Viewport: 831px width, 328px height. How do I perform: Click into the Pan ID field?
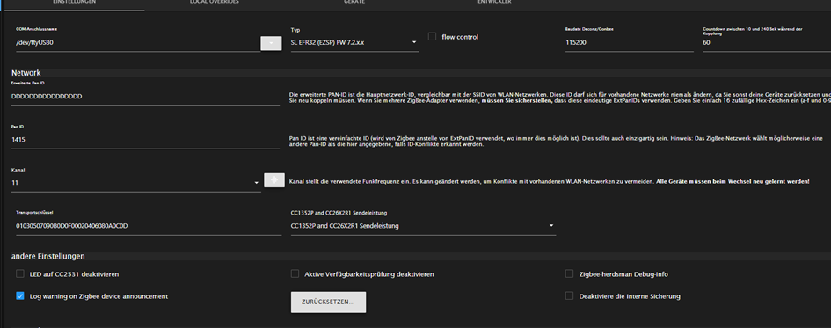(x=145, y=140)
